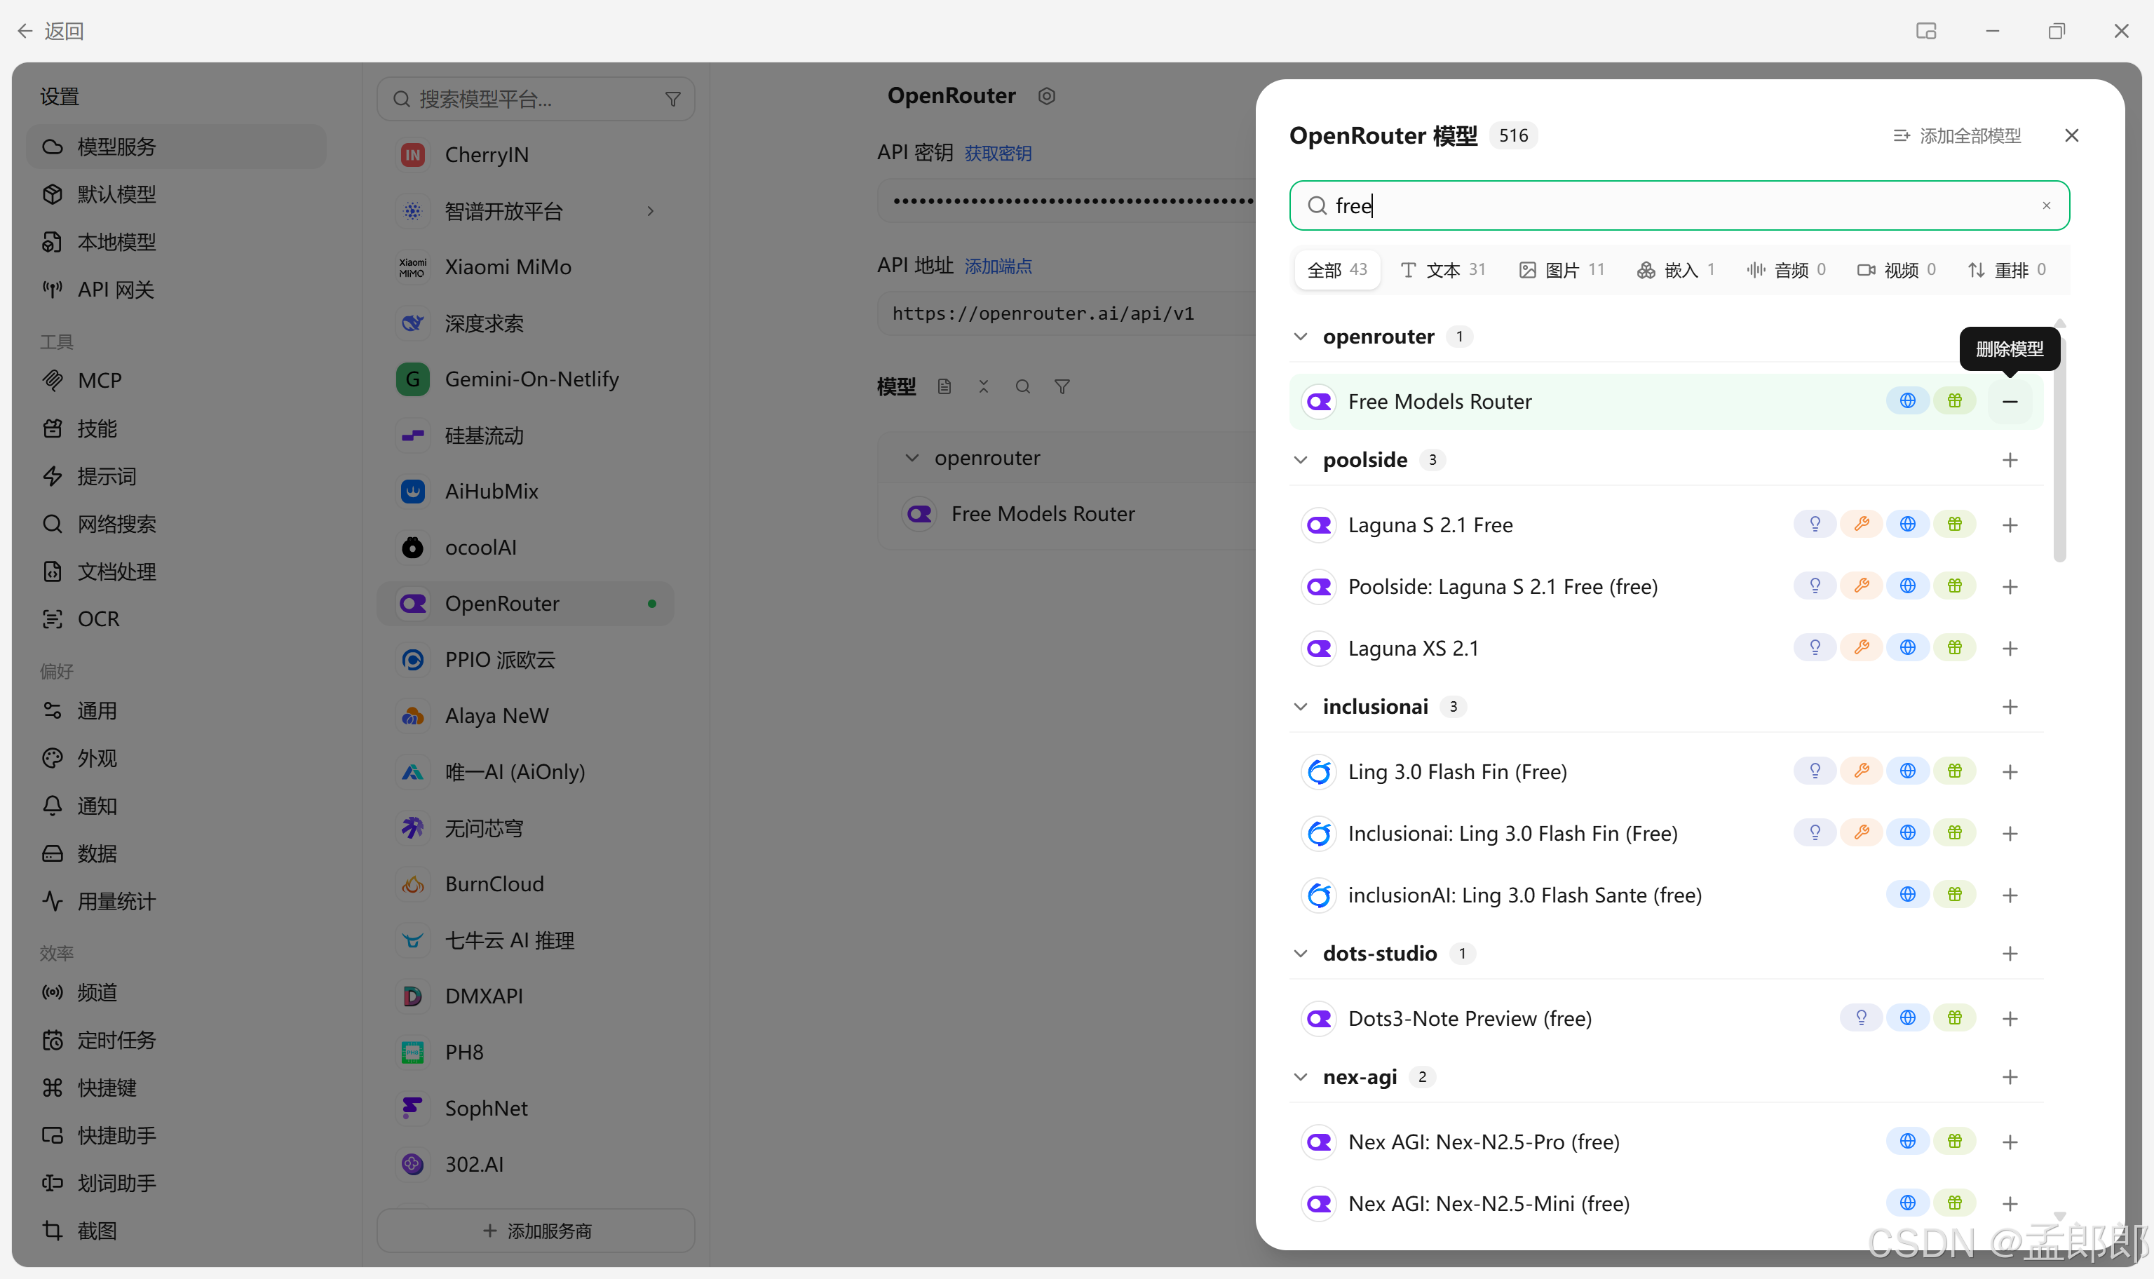Select the 全部 43 tab
This screenshot has width=2154, height=1279.
tap(1336, 271)
